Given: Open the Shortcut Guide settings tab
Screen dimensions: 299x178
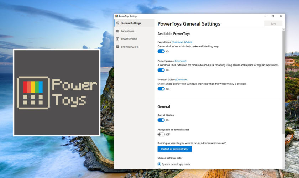Looking at the screenshot, I should coord(129,47).
